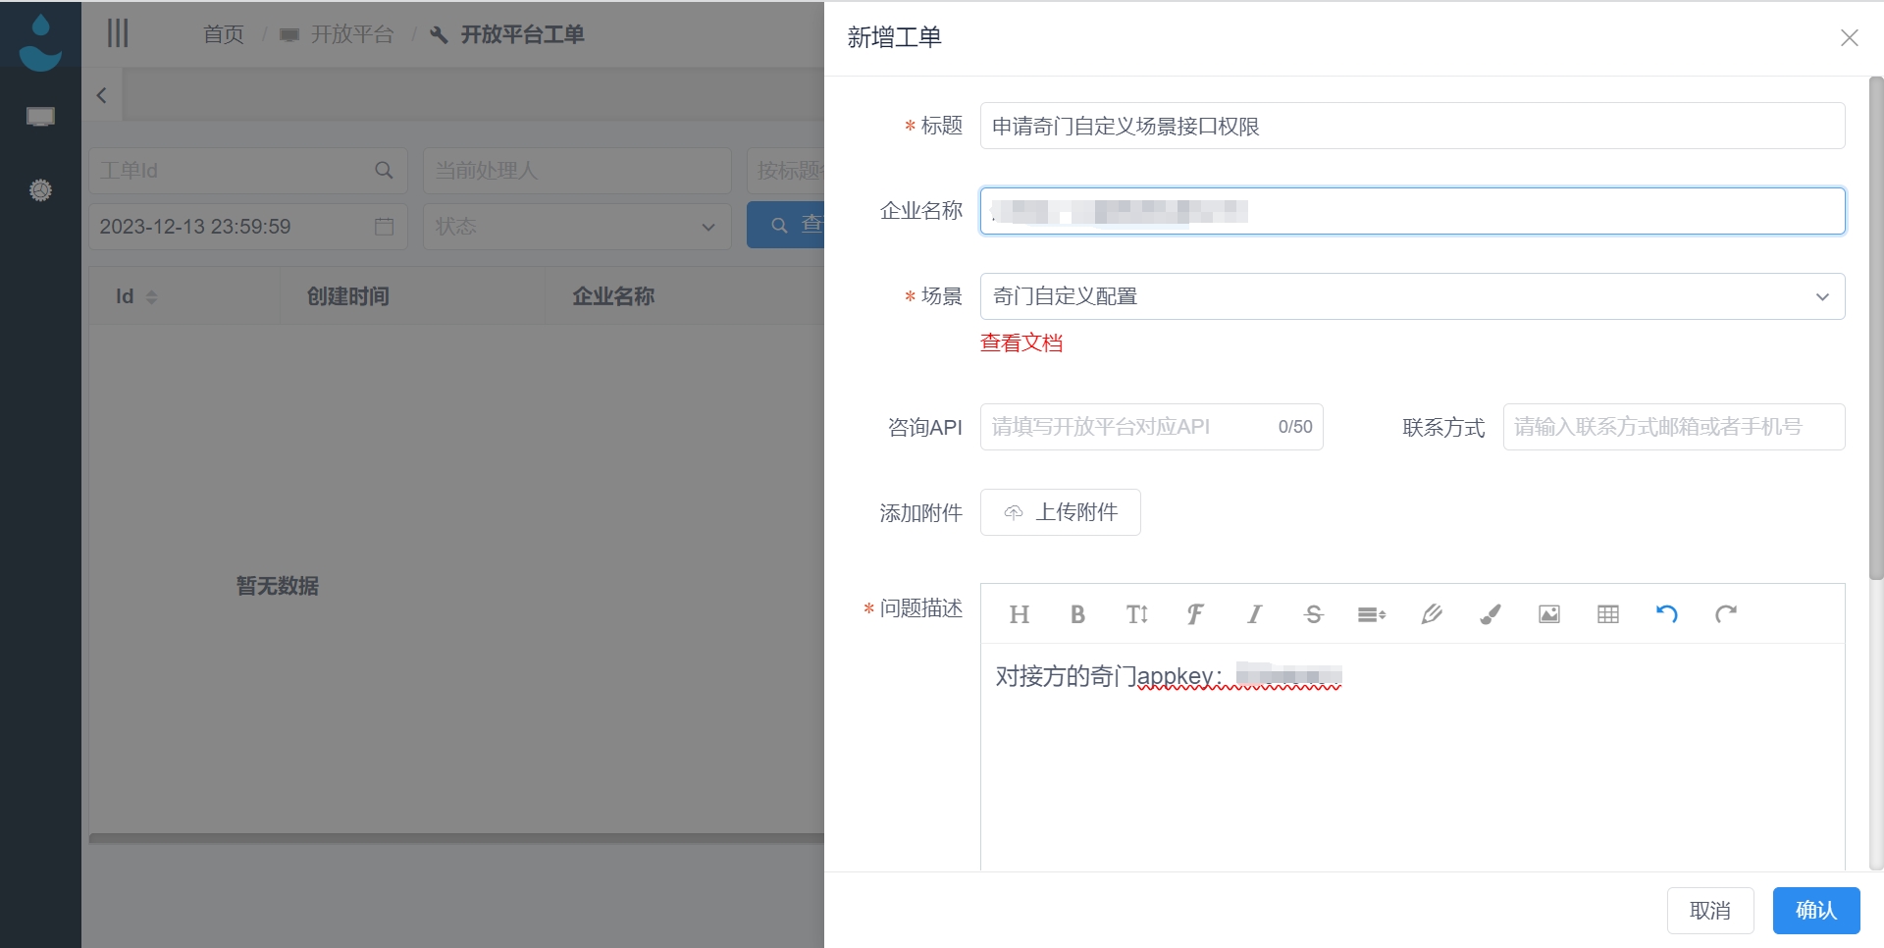
Task: Open the upload attachment control
Action: (1060, 512)
